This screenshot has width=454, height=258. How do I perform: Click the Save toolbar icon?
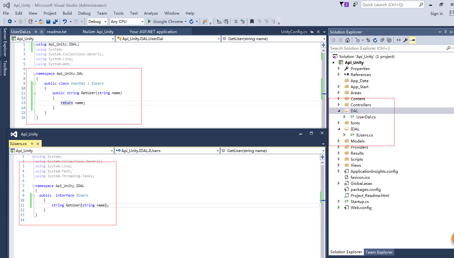pyautogui.click(x=48, y=22)
